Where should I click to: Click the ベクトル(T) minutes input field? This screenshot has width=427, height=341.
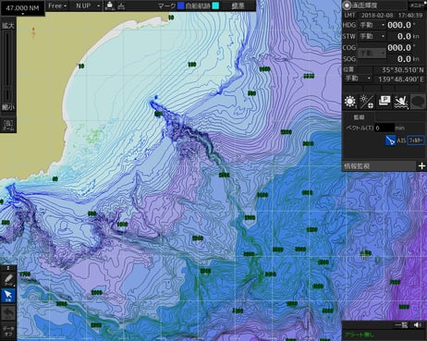tap(384, 128)
